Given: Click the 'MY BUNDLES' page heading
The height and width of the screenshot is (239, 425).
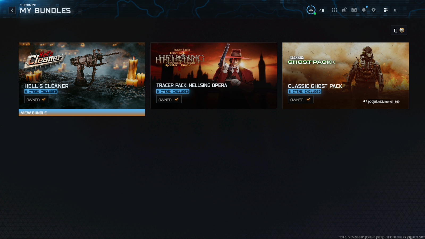Looking at the screenshot, I should [45, 11].
